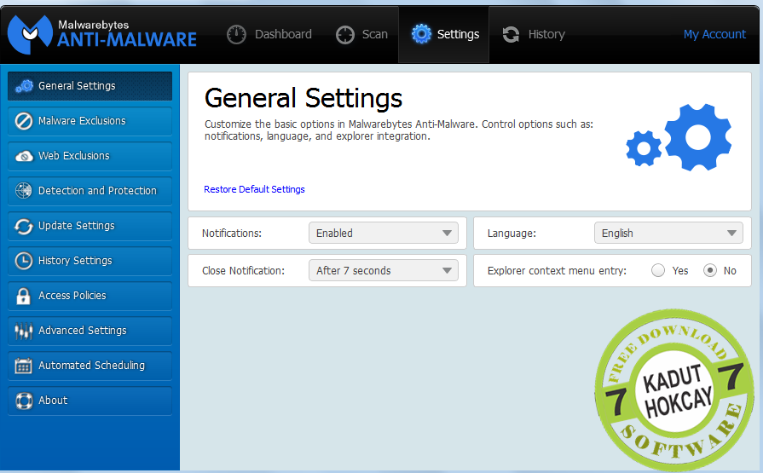Viewport: 763px width, 473px height.
Task: Open Detection and Protection settings
Action: click(x=90, y=191)
